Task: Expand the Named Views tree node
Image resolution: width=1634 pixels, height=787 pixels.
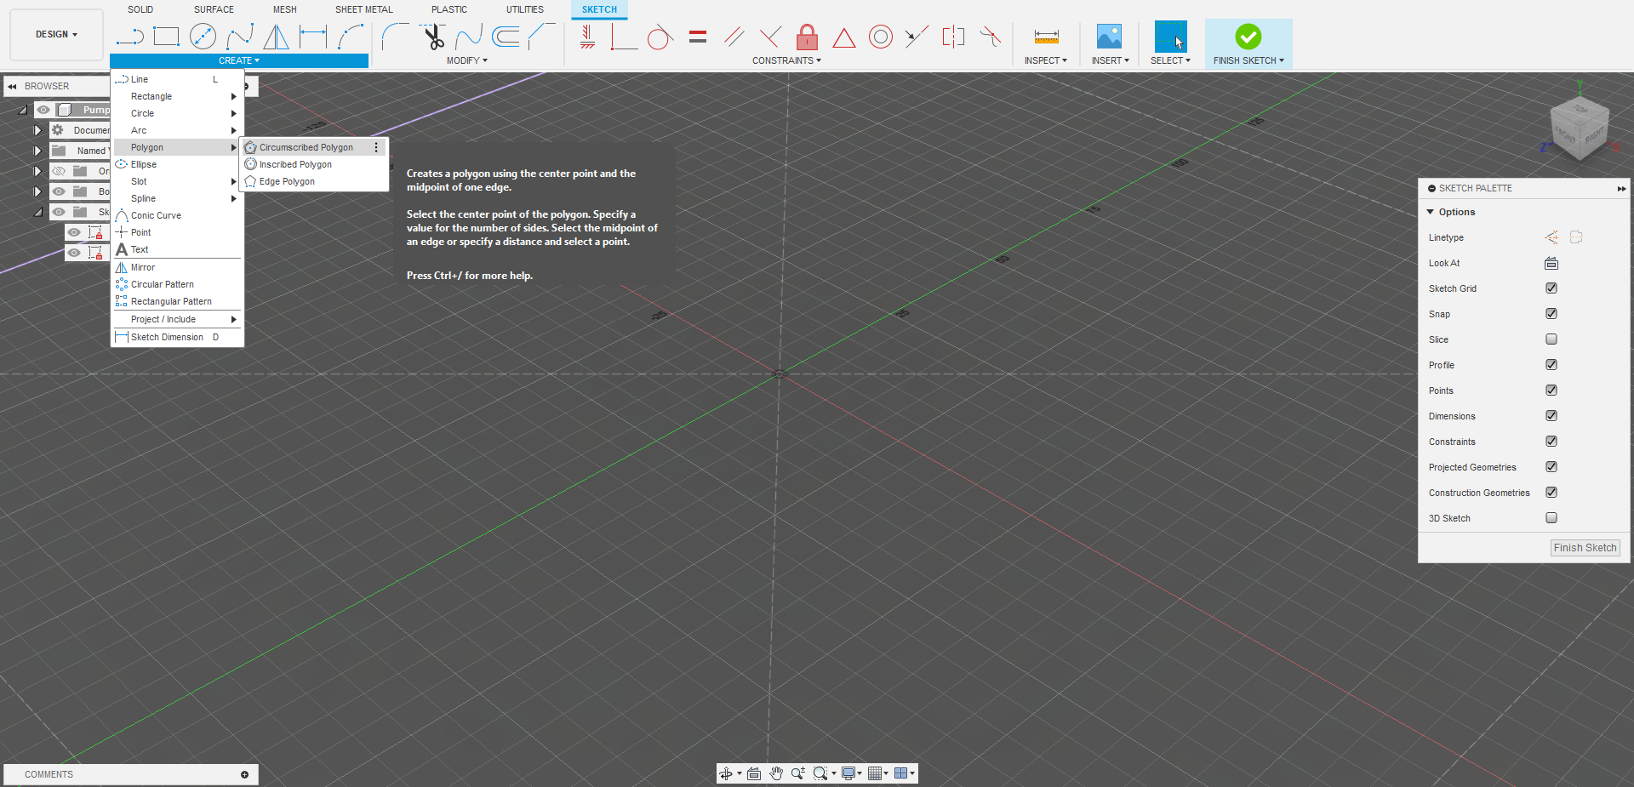Action: point(37,151)
